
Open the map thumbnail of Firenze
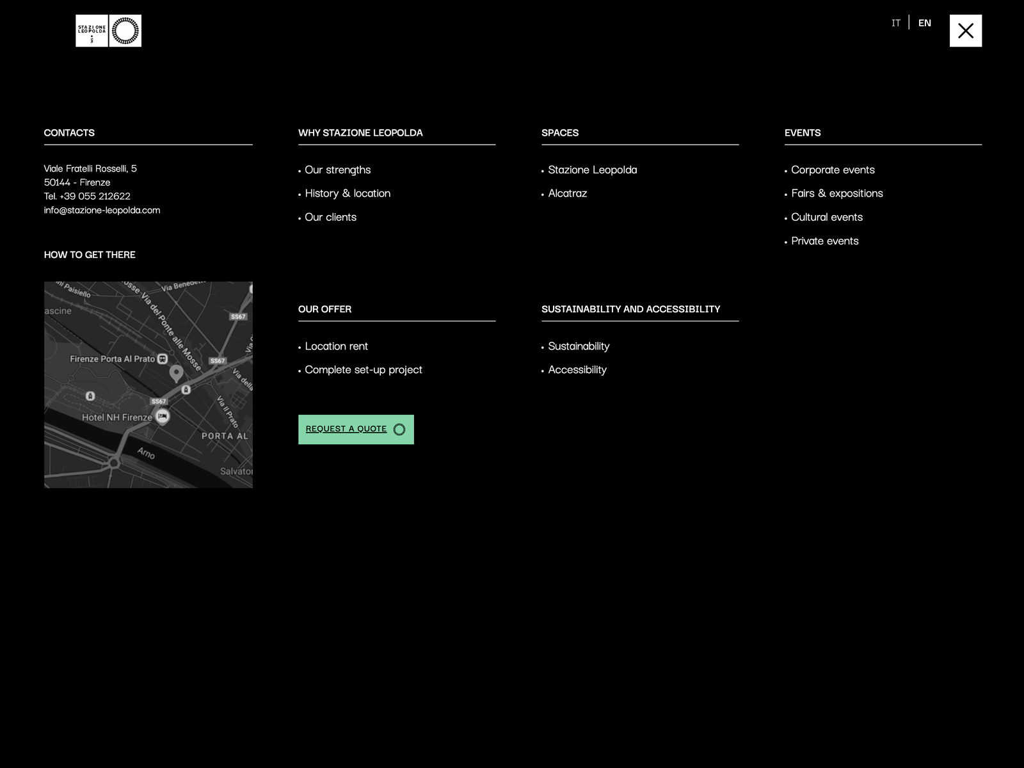[x=148, y=385]
